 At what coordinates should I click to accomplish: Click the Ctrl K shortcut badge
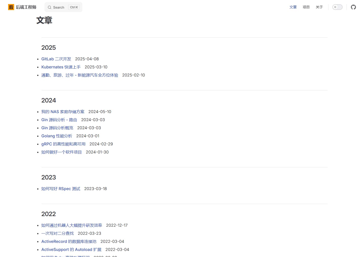tap(74, 7)
